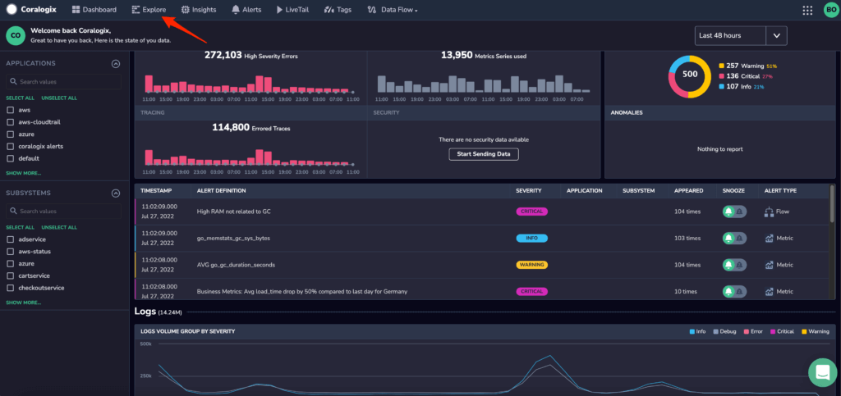
Task: Check the cartservice subsystem checkbox
Action: (10, 275)
